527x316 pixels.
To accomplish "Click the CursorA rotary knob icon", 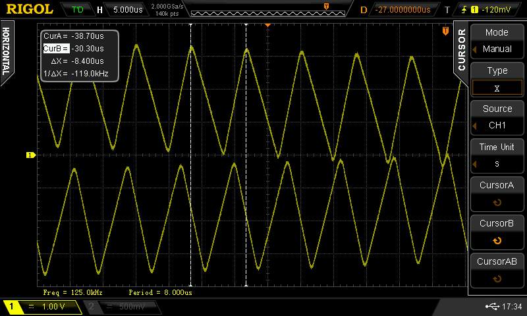I will pyautogui.click(x=497, y=203).
